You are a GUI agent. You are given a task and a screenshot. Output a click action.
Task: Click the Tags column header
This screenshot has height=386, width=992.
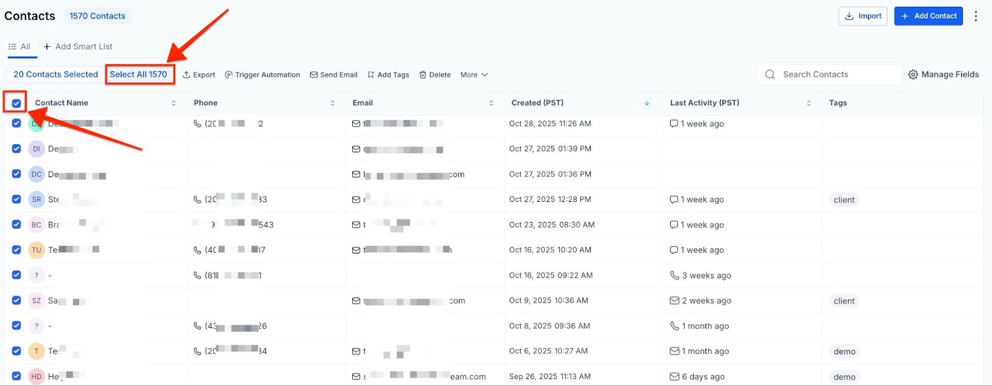838,103
